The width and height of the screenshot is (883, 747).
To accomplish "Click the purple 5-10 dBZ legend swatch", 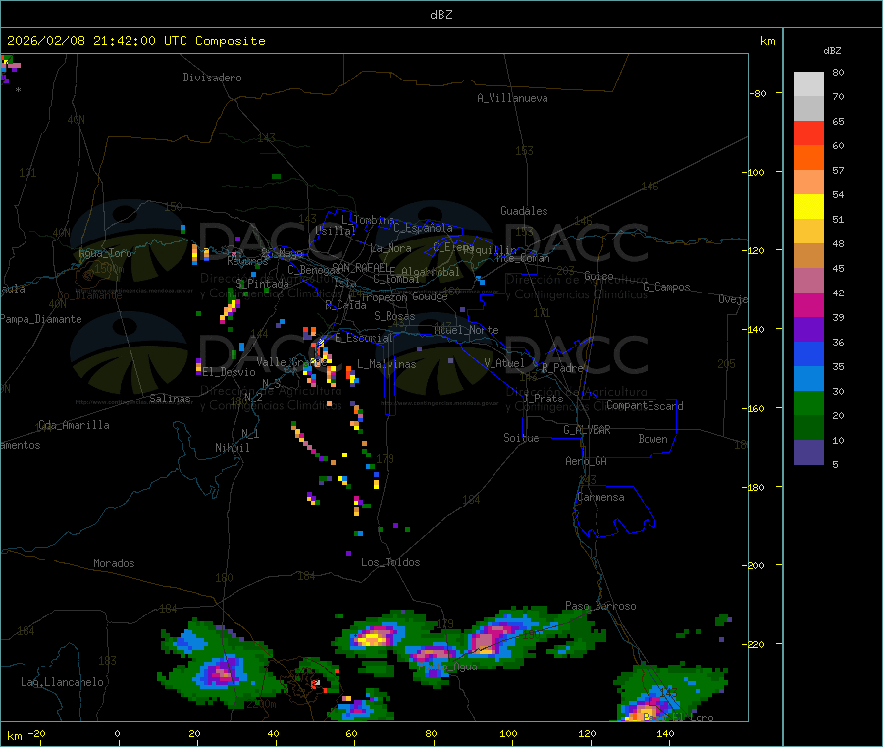I will pyautogui.click(x=808, y=453).
